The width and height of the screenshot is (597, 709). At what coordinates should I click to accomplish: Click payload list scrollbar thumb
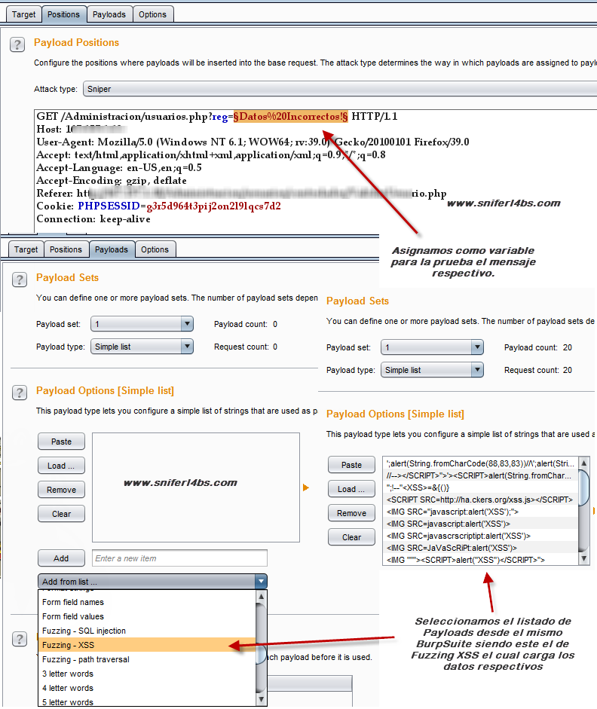click(x=584, y=487)
